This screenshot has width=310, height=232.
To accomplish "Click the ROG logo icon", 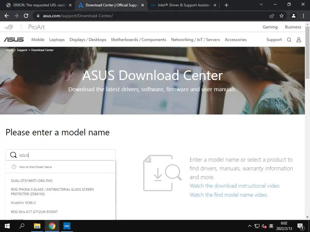I will pyautogui.click(x=9, y=27).
